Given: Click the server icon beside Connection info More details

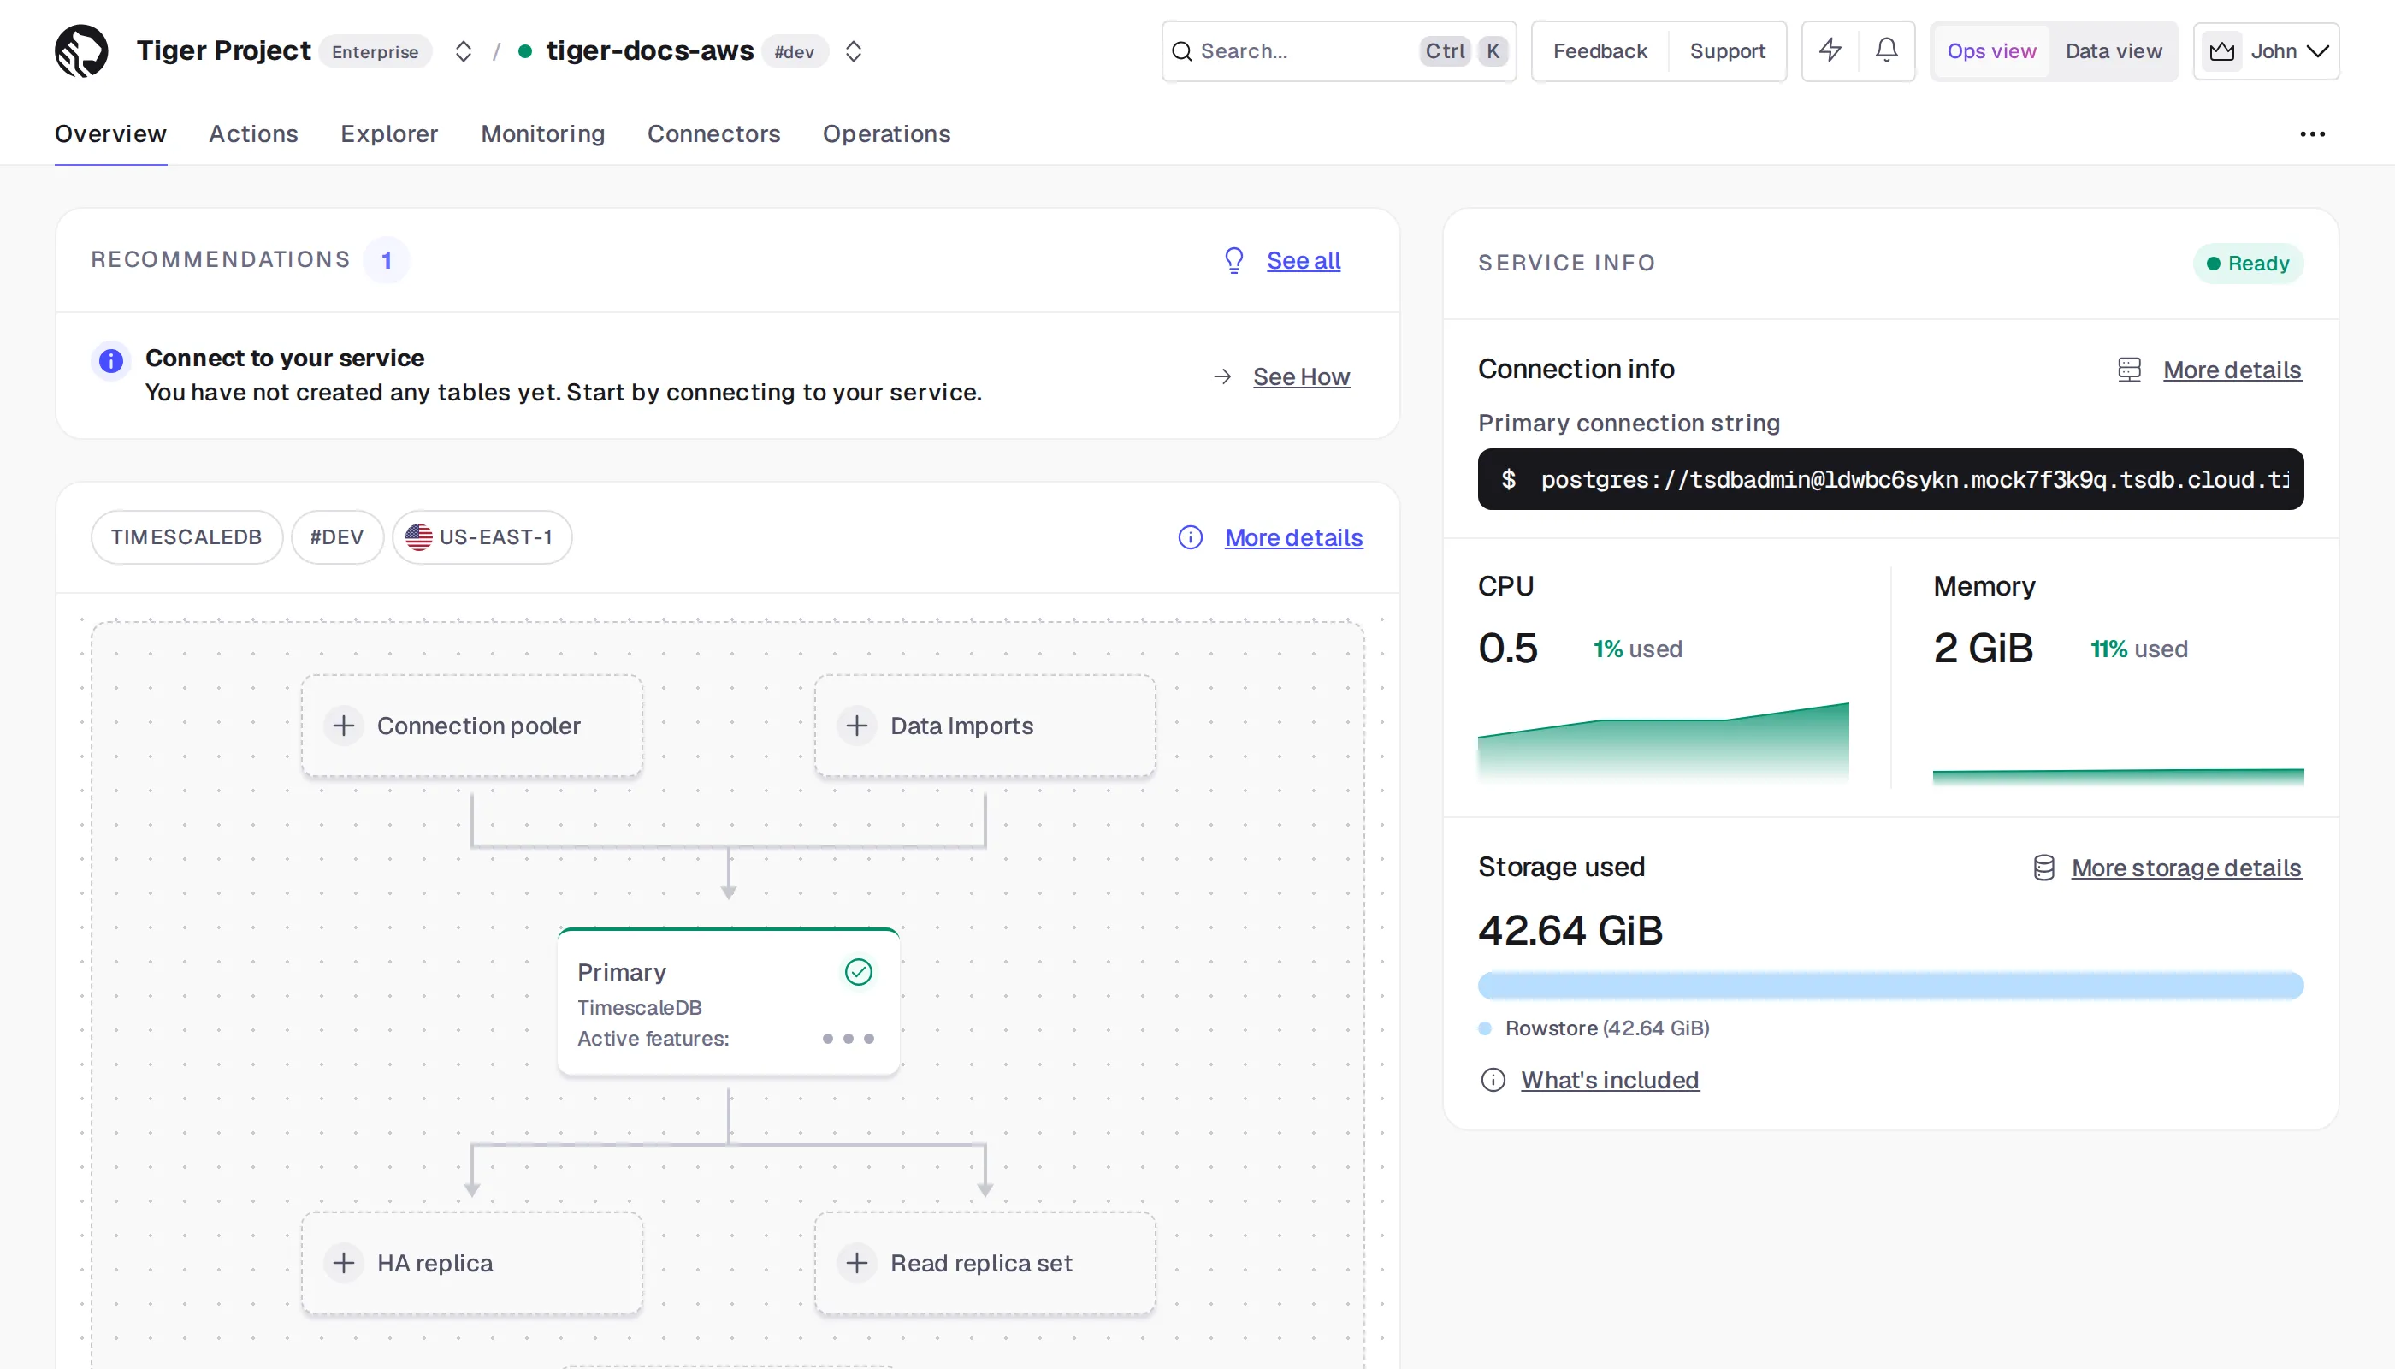Looking at the screenshot, I should tap(2129, 370).
